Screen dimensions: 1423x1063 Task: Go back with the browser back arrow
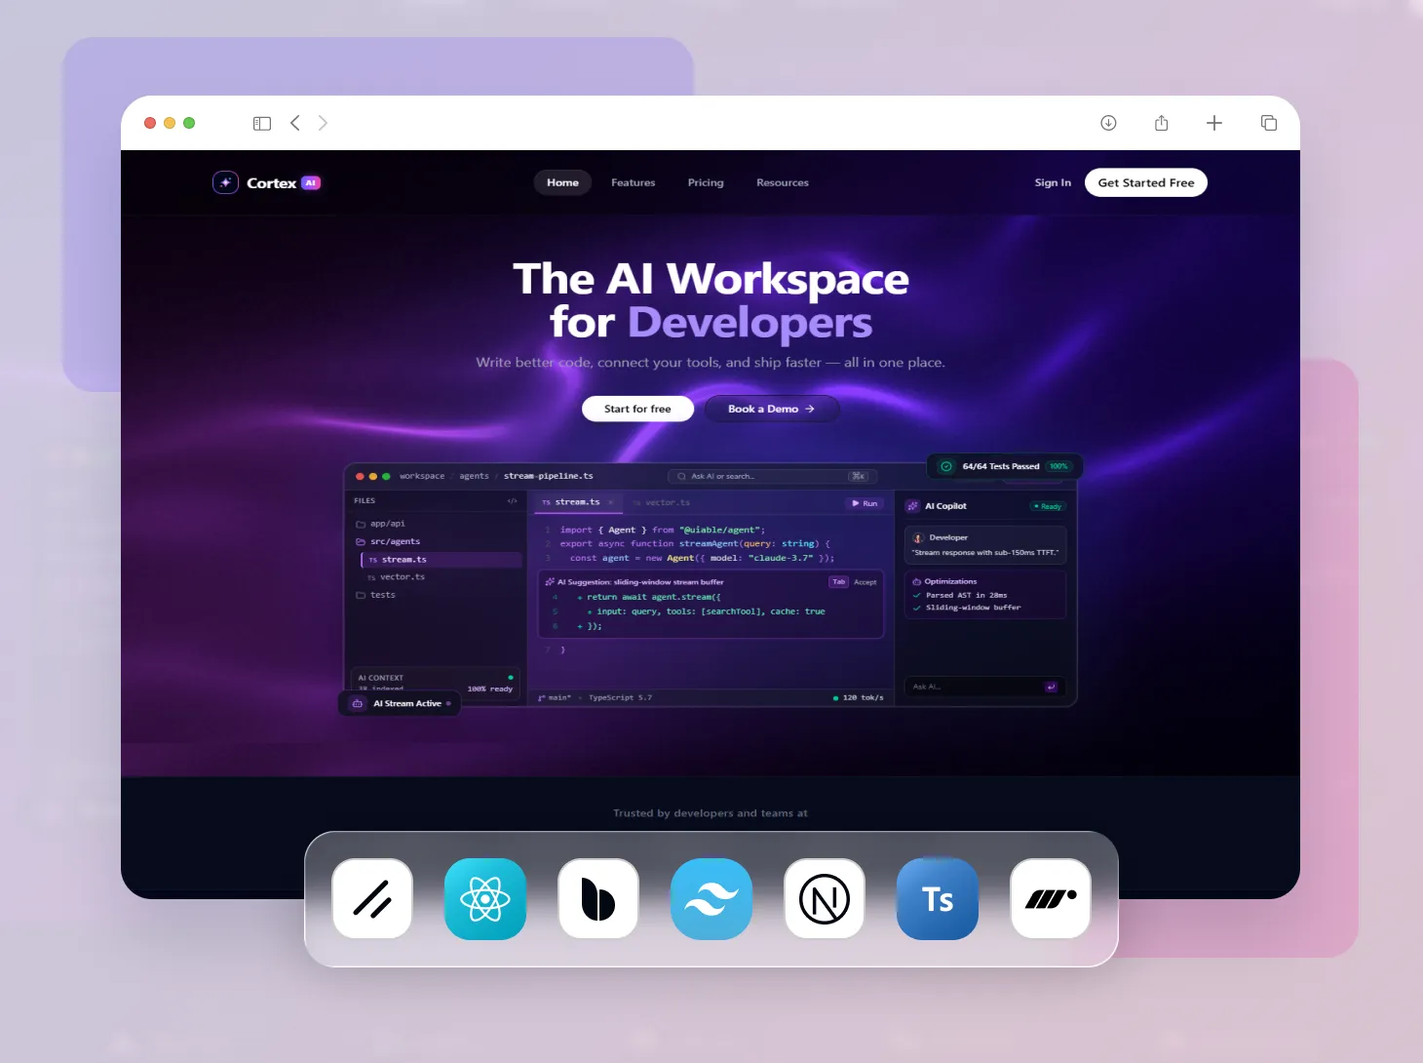pos(295,123)
